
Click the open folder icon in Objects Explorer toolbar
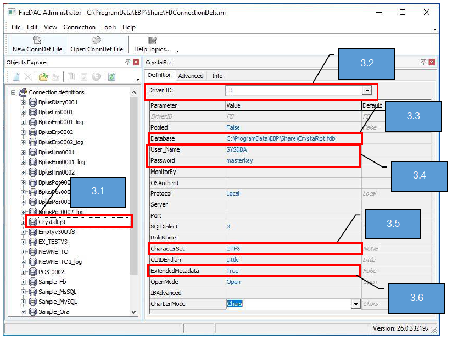(x=43, y=77)
